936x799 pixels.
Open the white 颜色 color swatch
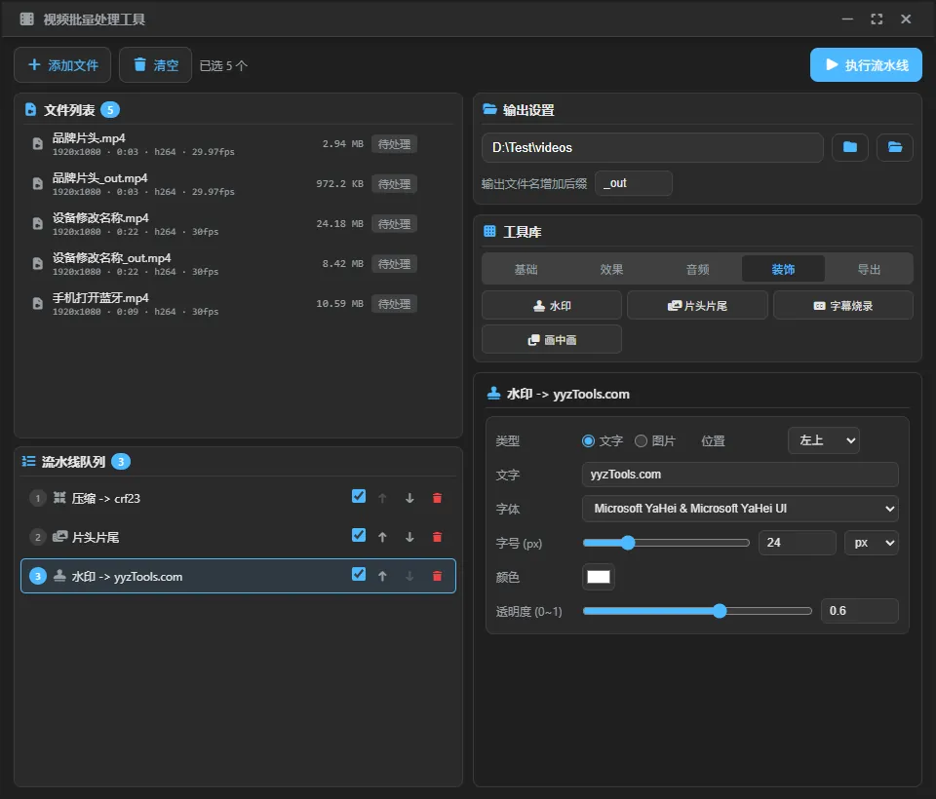[599, 577]
